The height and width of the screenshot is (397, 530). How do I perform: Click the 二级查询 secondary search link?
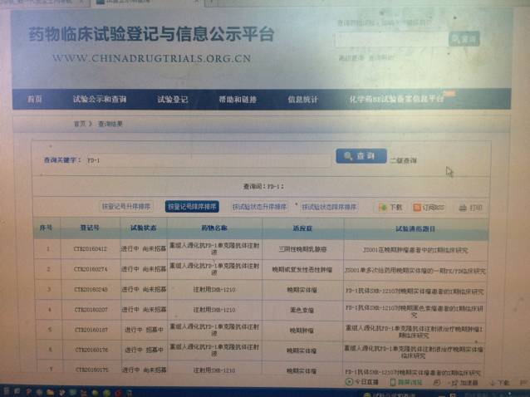(404, 159)
